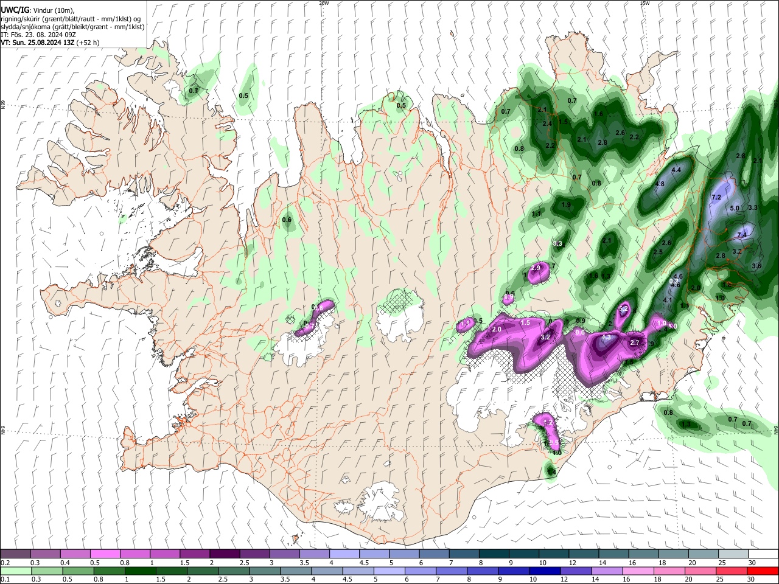
Task: Click the '0.1' label in the lower legend
Action: click(5, 579)
